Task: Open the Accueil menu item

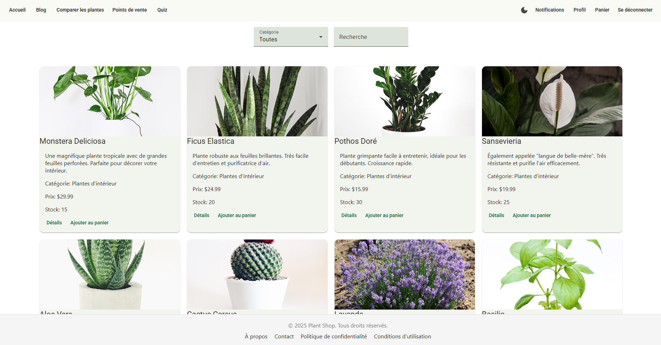Action: pyautogui.click(x=17, y=10)
